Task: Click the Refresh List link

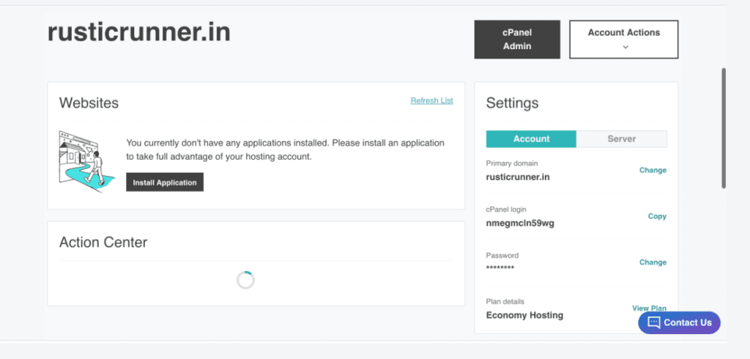Action: click(x=431, y=100)
